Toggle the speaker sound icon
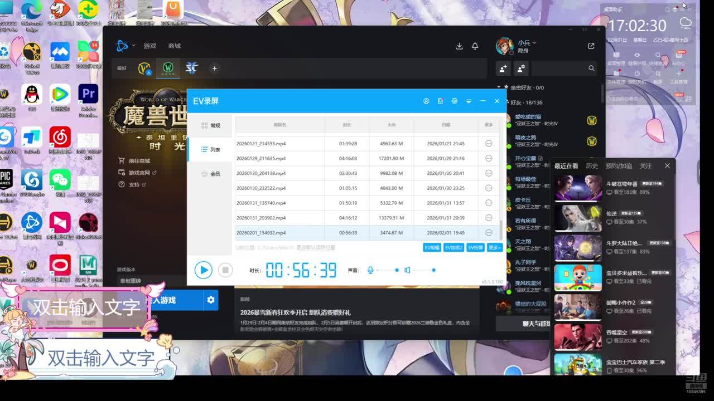 pyautogui.click(x=407, y=270)
